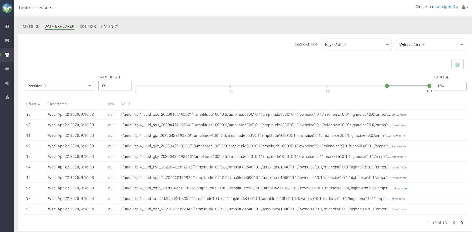Open the Brokers sidebar icon
This screenshot has height=232, width=472.
click(x=7, y=40)
